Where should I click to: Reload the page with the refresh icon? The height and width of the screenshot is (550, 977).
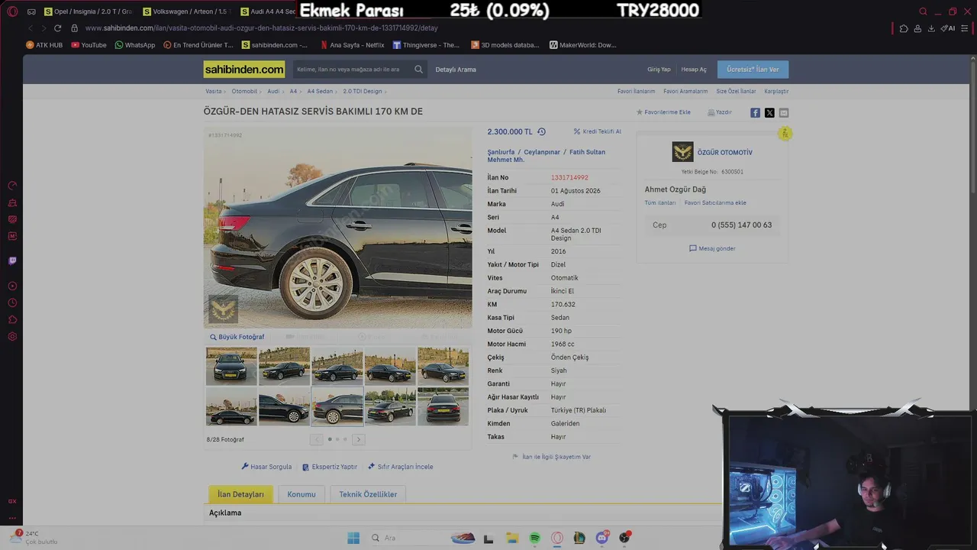point(57,28)
